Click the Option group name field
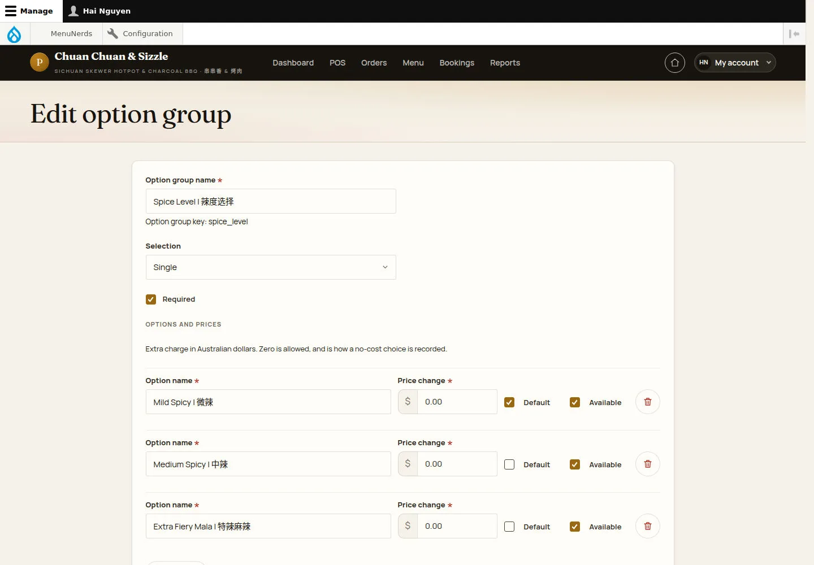Screen dimensions: 814x565 pos(271,201)
